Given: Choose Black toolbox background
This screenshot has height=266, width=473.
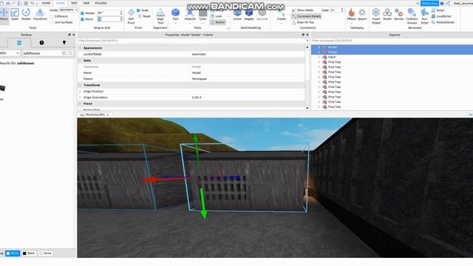Looking at the screenshot, I should point(29,253).
